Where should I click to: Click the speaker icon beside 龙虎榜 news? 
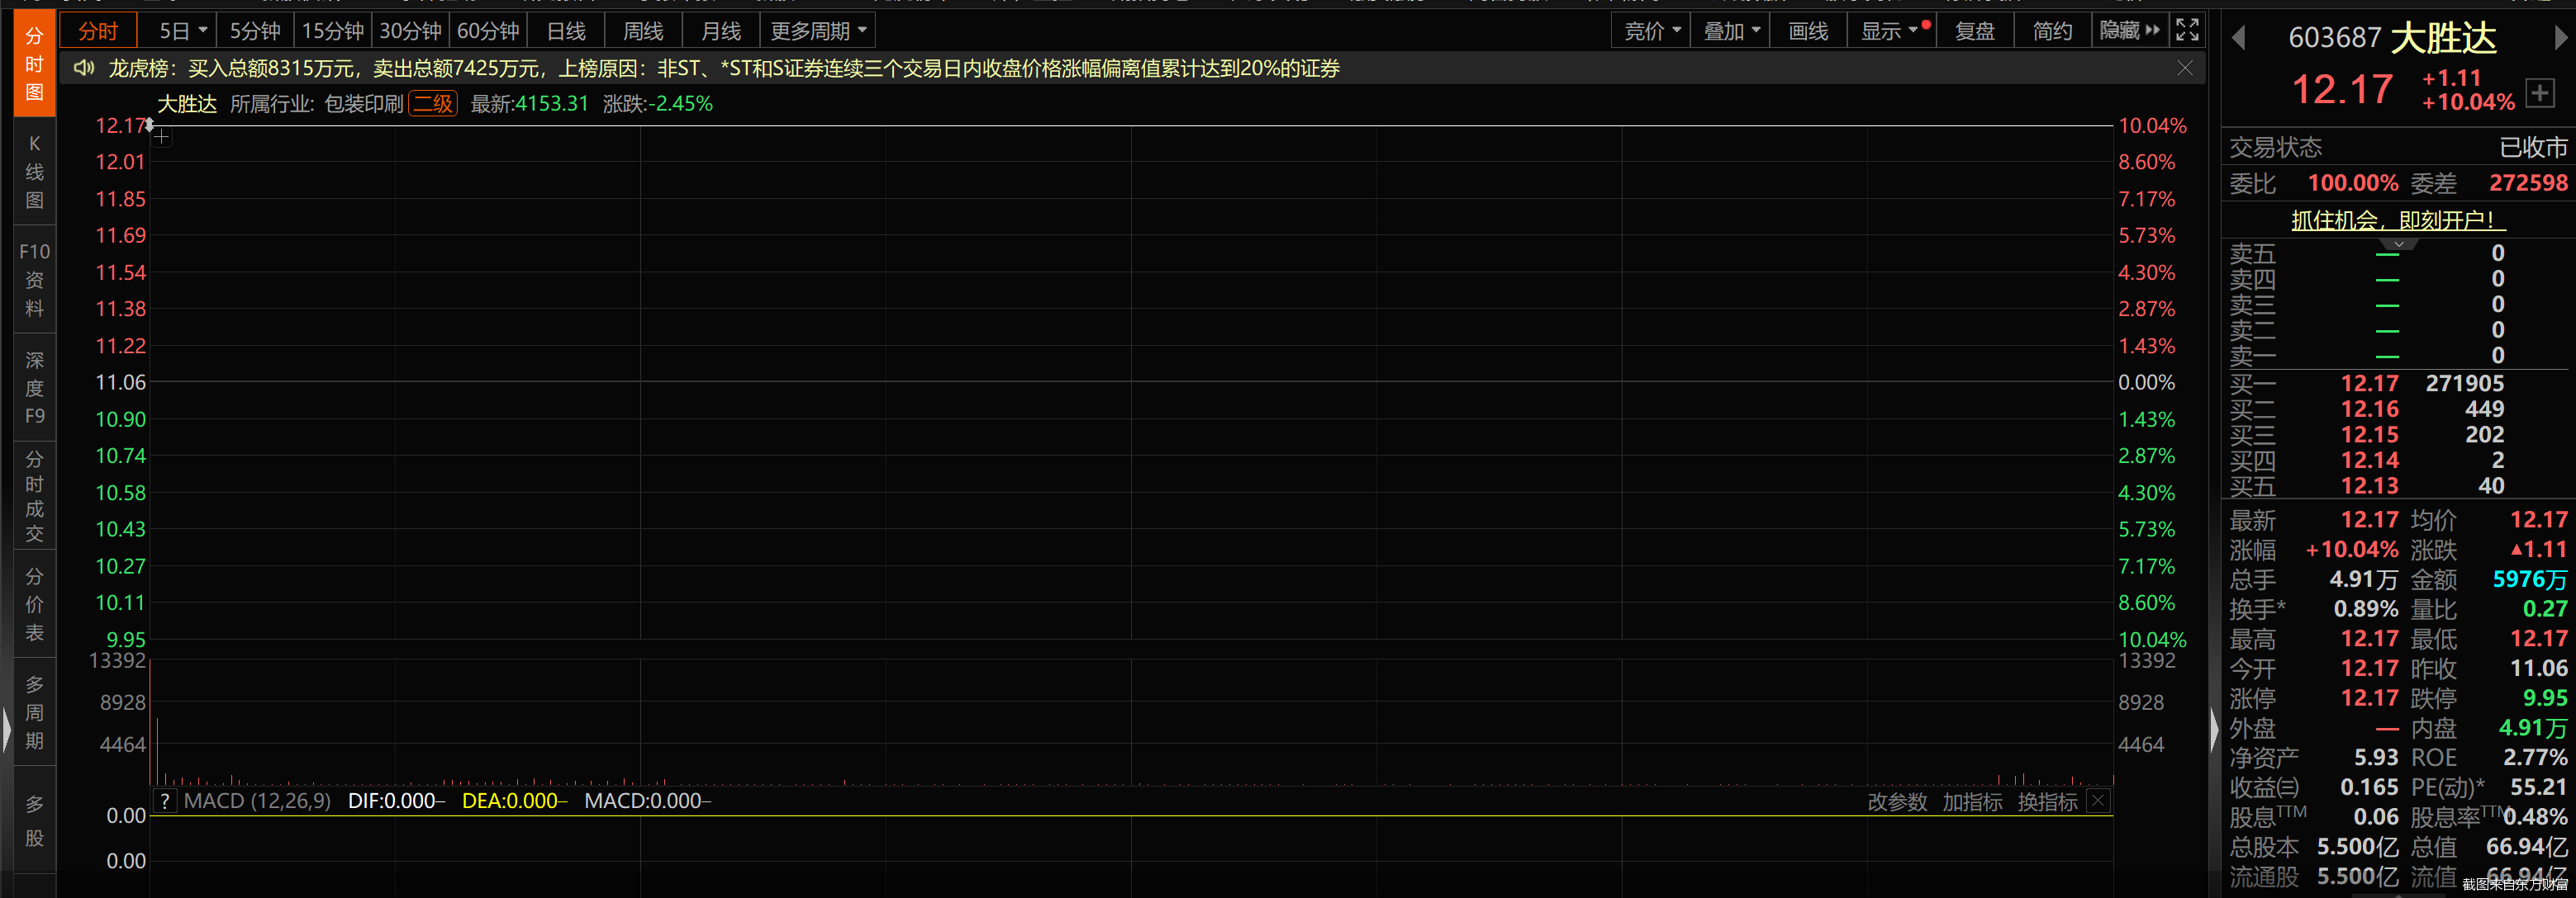click(84, 68)
